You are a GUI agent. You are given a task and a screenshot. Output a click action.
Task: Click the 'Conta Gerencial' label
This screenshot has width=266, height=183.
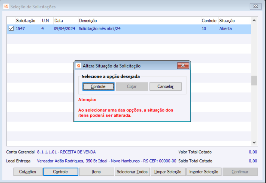coord(20,152)
